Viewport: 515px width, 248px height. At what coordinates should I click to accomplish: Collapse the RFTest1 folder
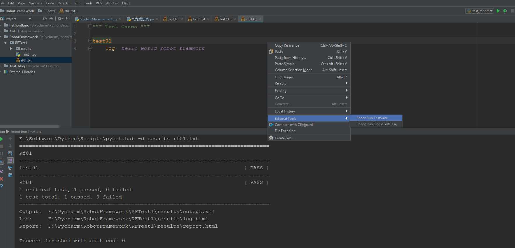(x=6, y=43)
